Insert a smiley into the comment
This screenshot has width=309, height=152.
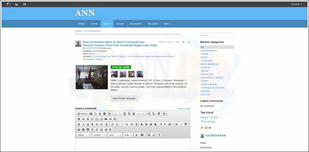[x=97, y=130]
